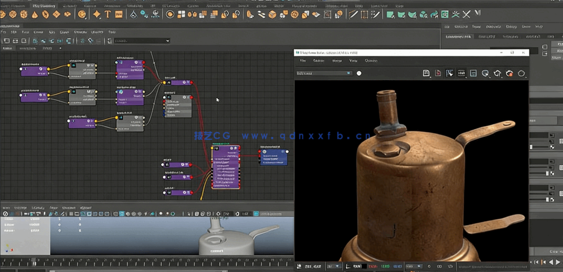The height and width of the screenshot is (272, 563).
Task: Click the red document icon in render view
Action: [438, 73]
